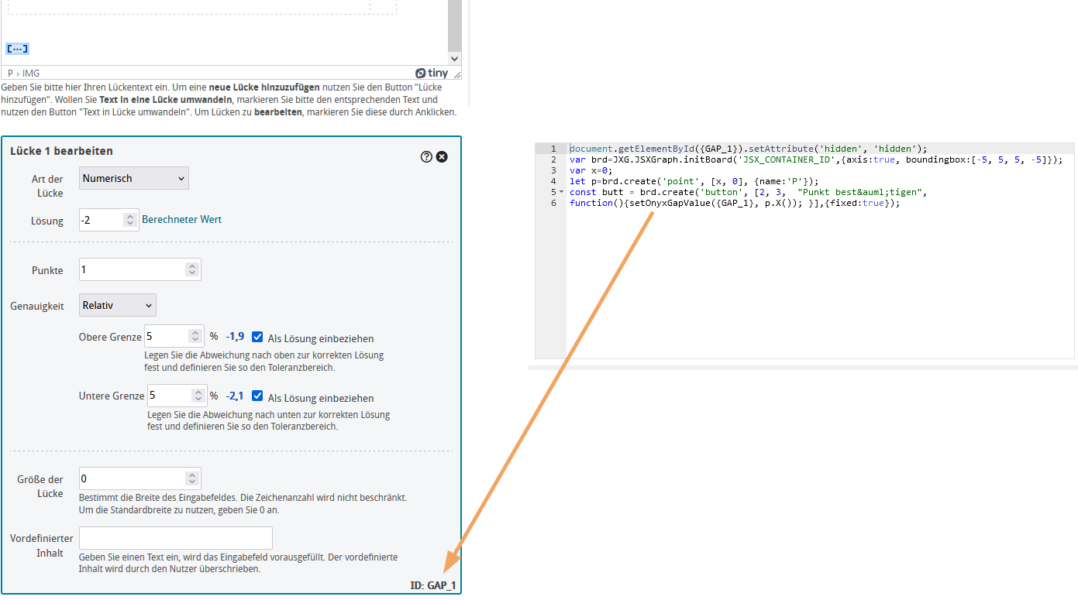Select the gap placeholder in the text editor
This screenshot has height=600, width=1078.
click(x=16, y=48)
